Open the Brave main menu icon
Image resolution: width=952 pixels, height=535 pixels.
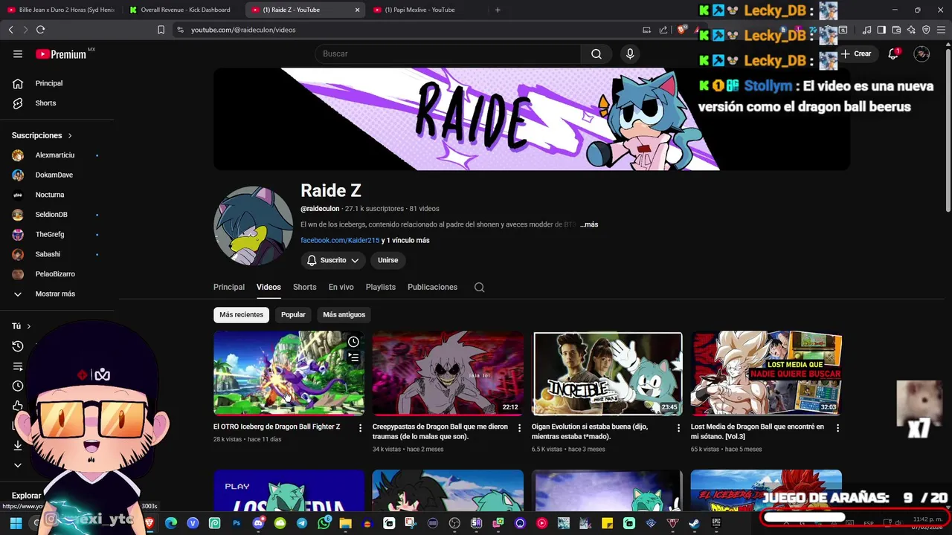[x=942, y=30]
